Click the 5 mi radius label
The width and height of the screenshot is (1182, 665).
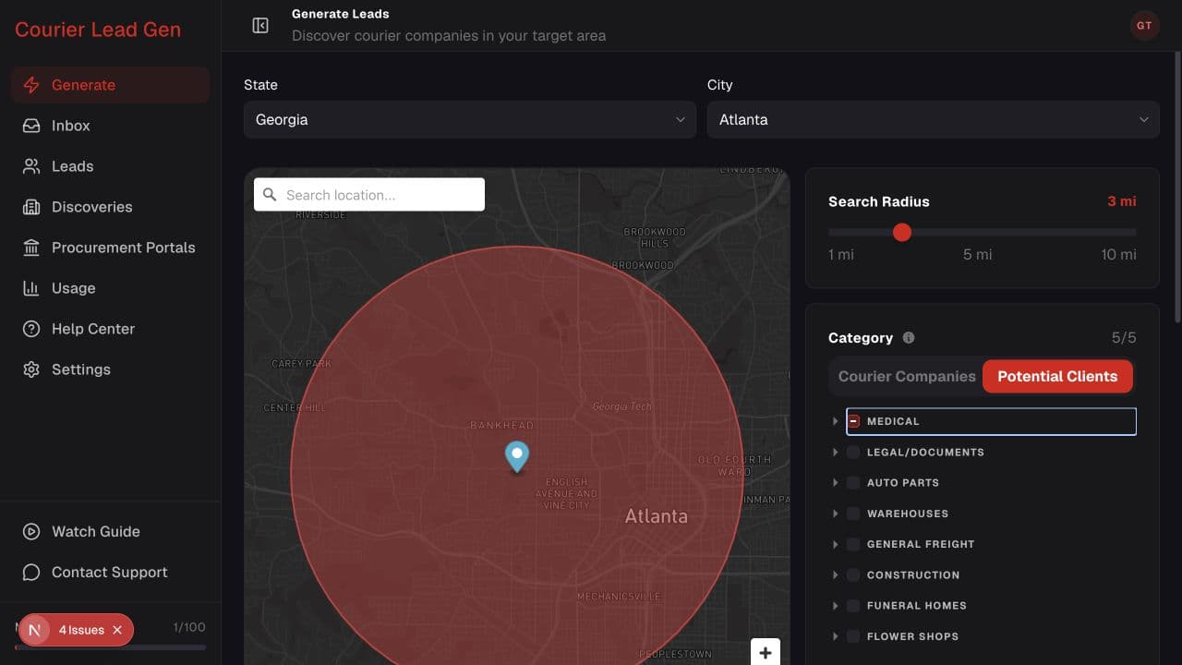click(x=978, y=255)
